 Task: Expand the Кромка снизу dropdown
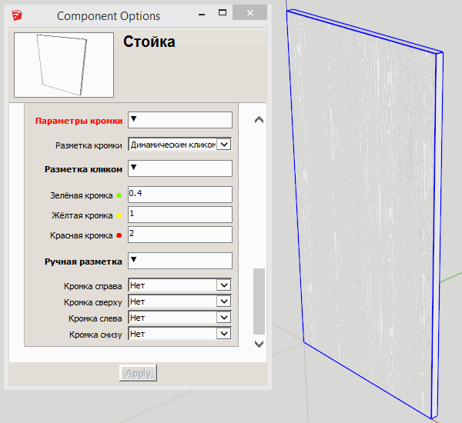[224, 334]
